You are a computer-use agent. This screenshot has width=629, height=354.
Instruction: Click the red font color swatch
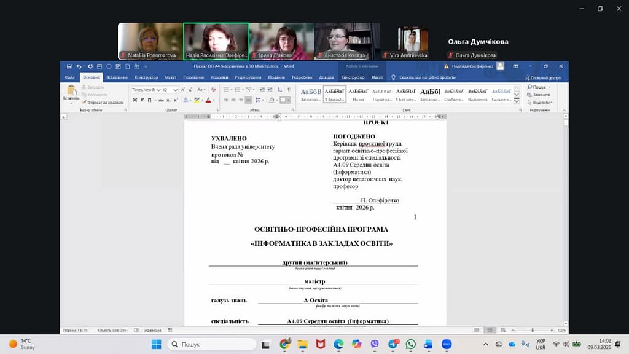208,100
